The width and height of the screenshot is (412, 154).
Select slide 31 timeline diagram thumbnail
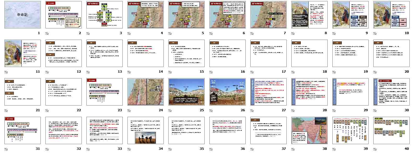click(22, 131)
